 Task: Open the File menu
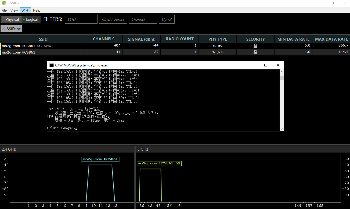pos(4,10)
